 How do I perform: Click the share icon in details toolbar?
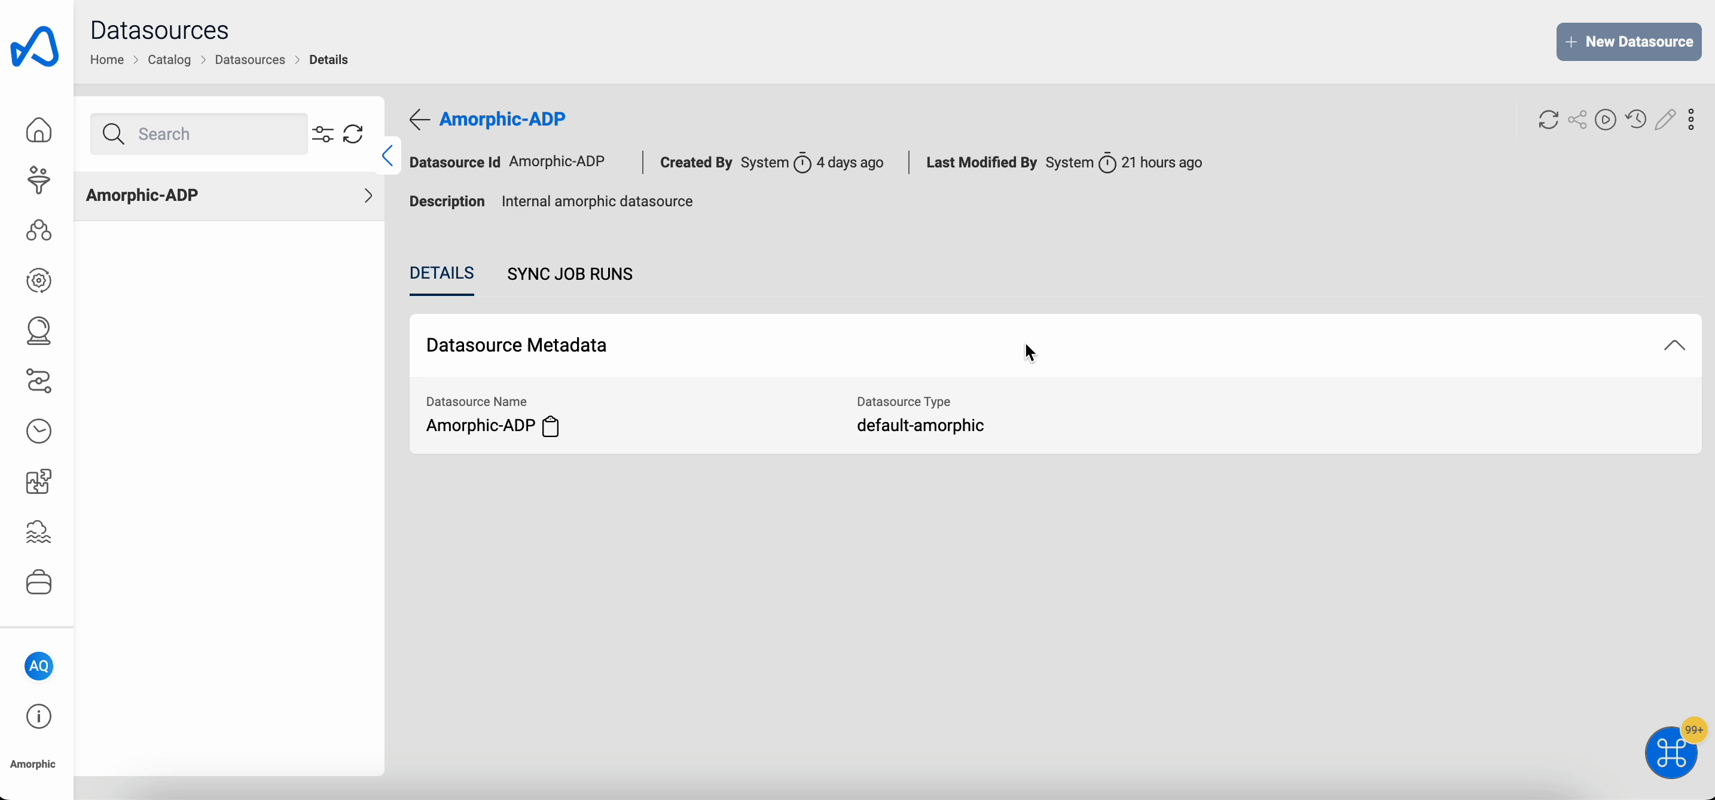(1577, 120)
